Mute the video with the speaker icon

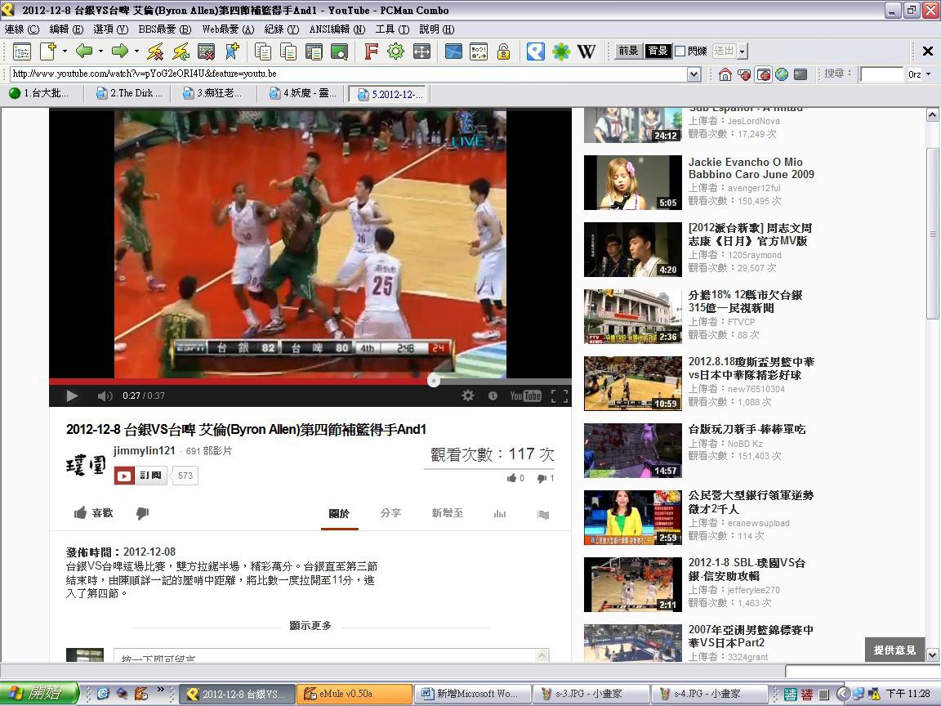105,395
